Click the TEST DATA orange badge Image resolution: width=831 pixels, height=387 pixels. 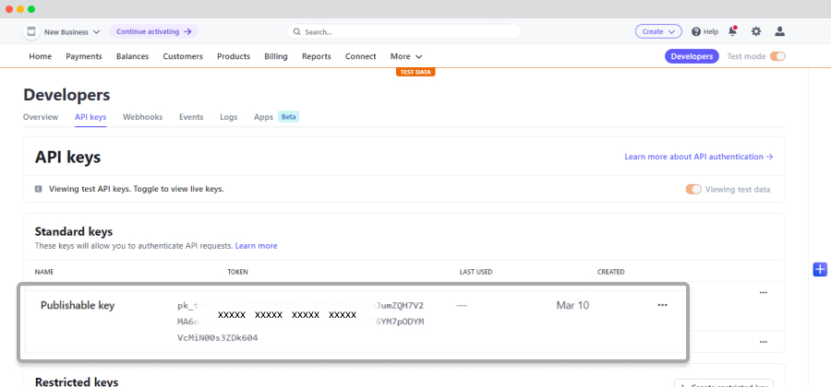[x=415, y=73]
